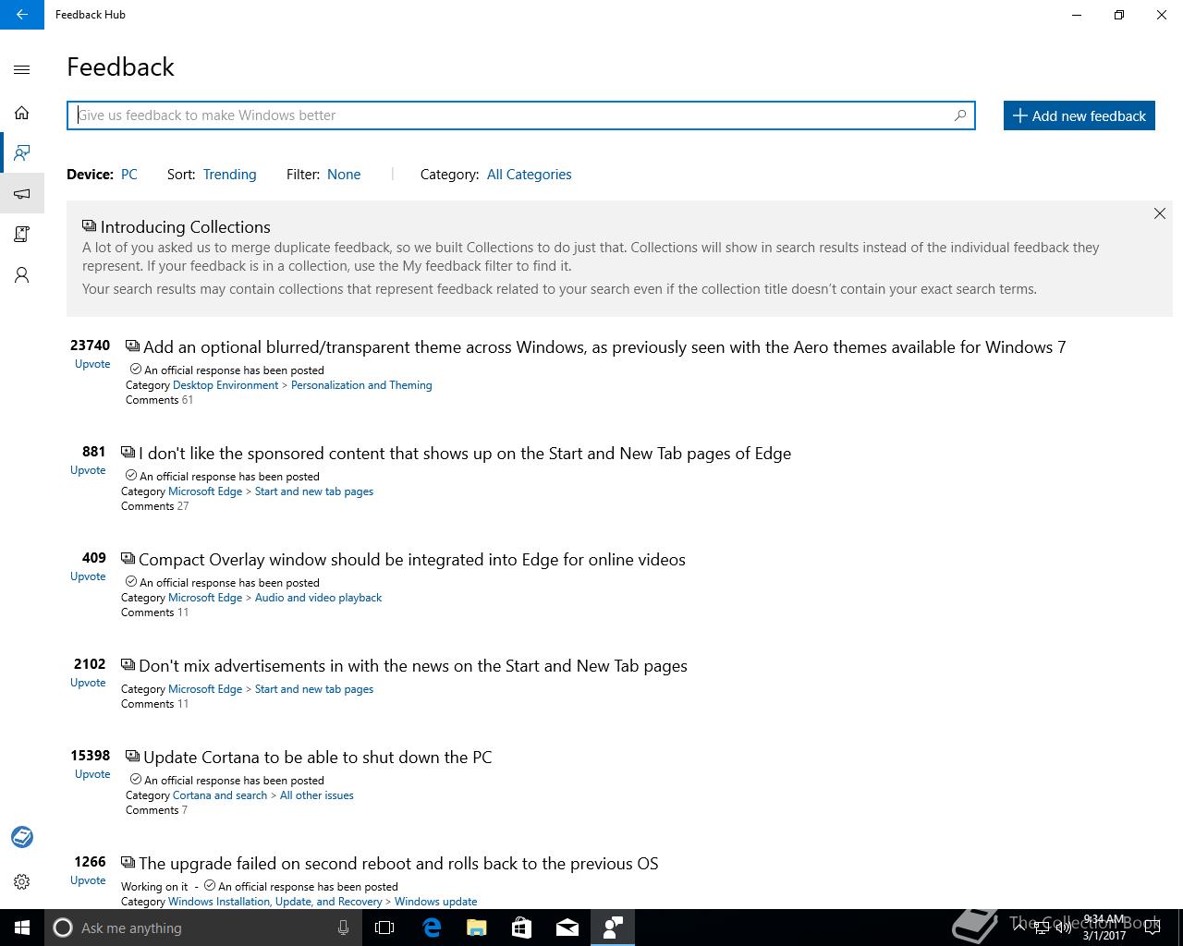Click Microsoft Edge link under Compact Overlay feedback
The height and width of the screenshot is (946, 1183).
click(205, 598)
